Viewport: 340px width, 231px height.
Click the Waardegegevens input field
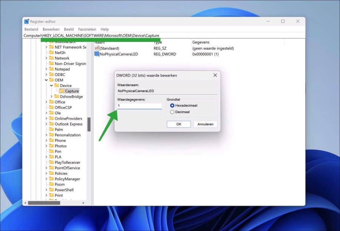[x=139, y=106]
